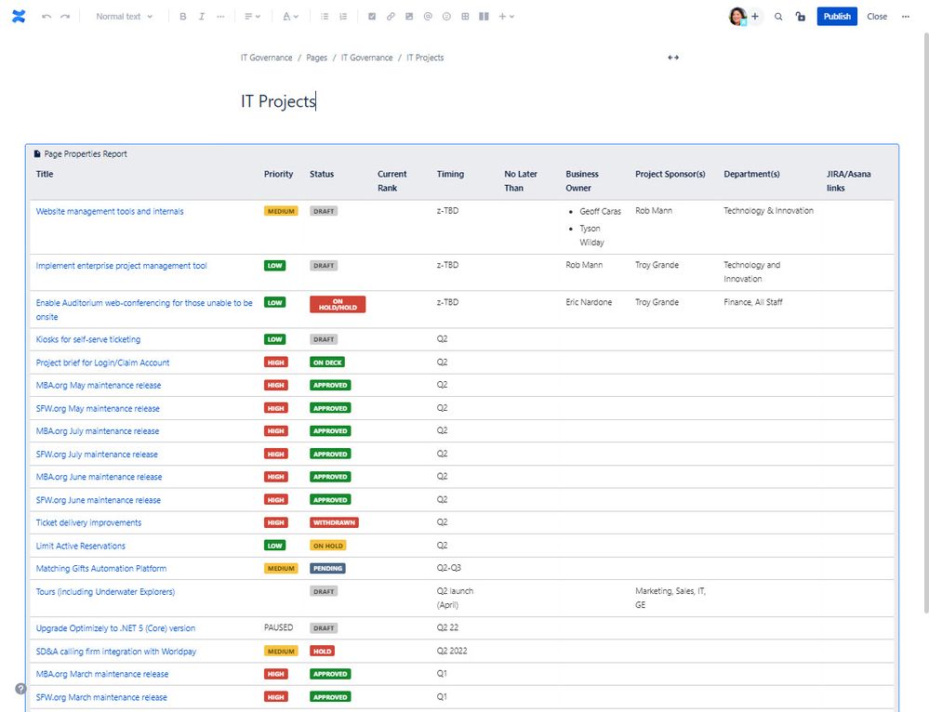Undo the last edit
Screen dimensions: 929x712
46,17
